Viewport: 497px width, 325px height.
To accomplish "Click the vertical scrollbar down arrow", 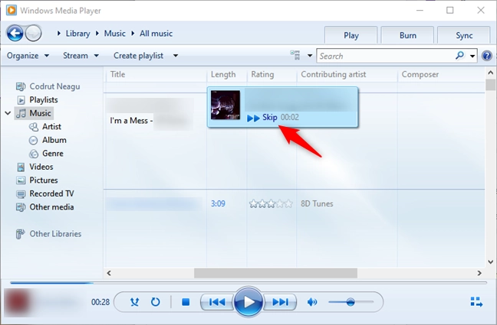I will 490,262.
